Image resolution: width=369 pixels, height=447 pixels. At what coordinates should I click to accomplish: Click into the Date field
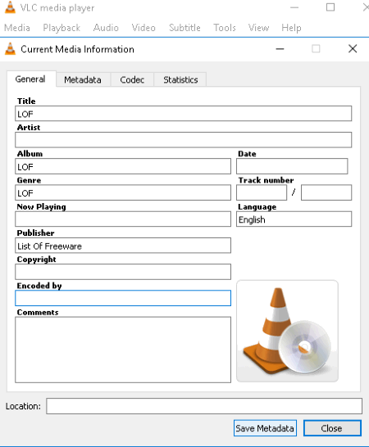pyautogui.click(x=292, y=166)
